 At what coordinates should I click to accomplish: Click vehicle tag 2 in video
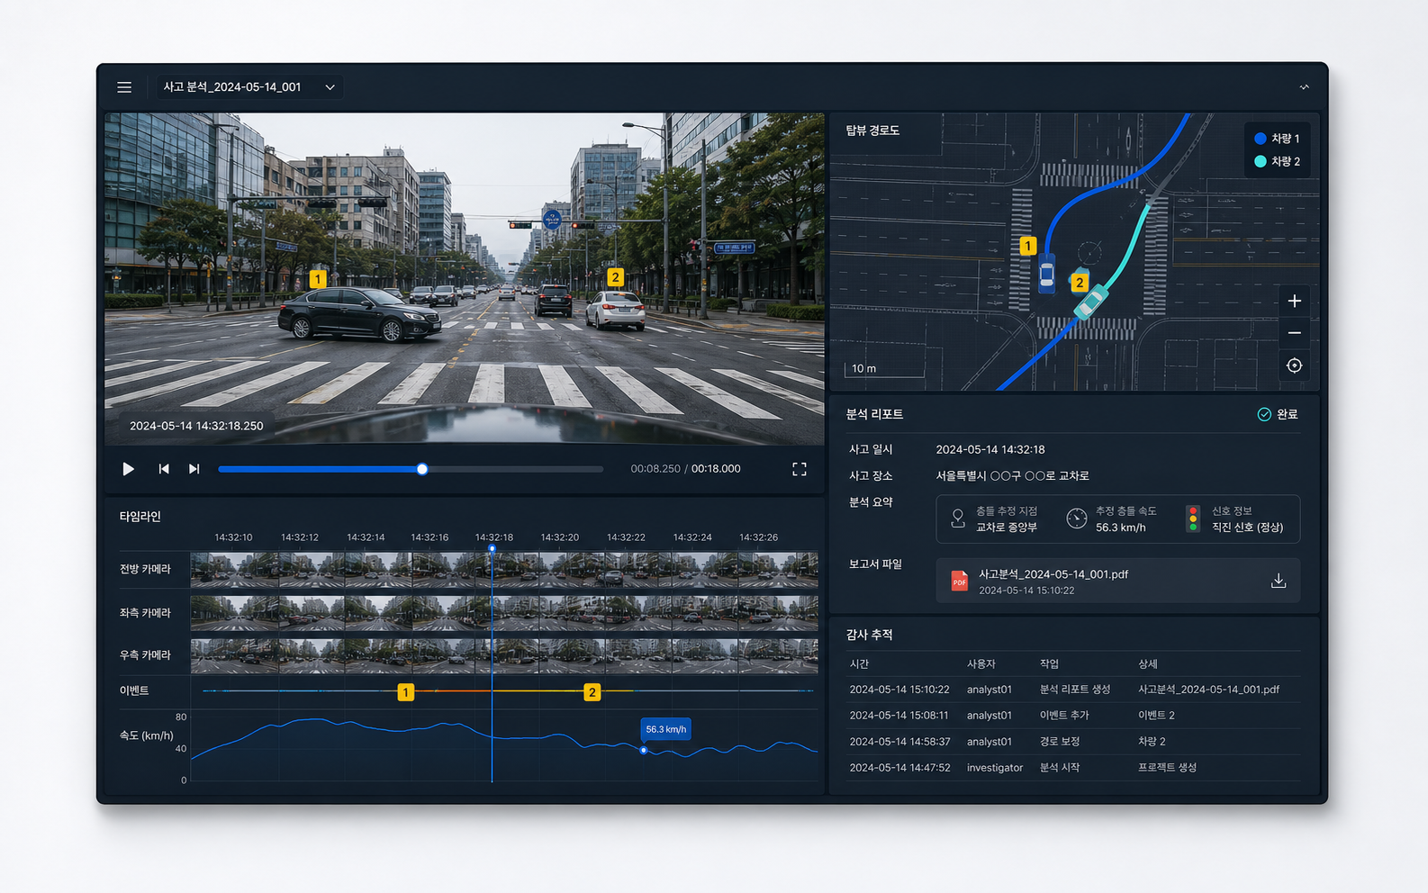tap(615, 277)
